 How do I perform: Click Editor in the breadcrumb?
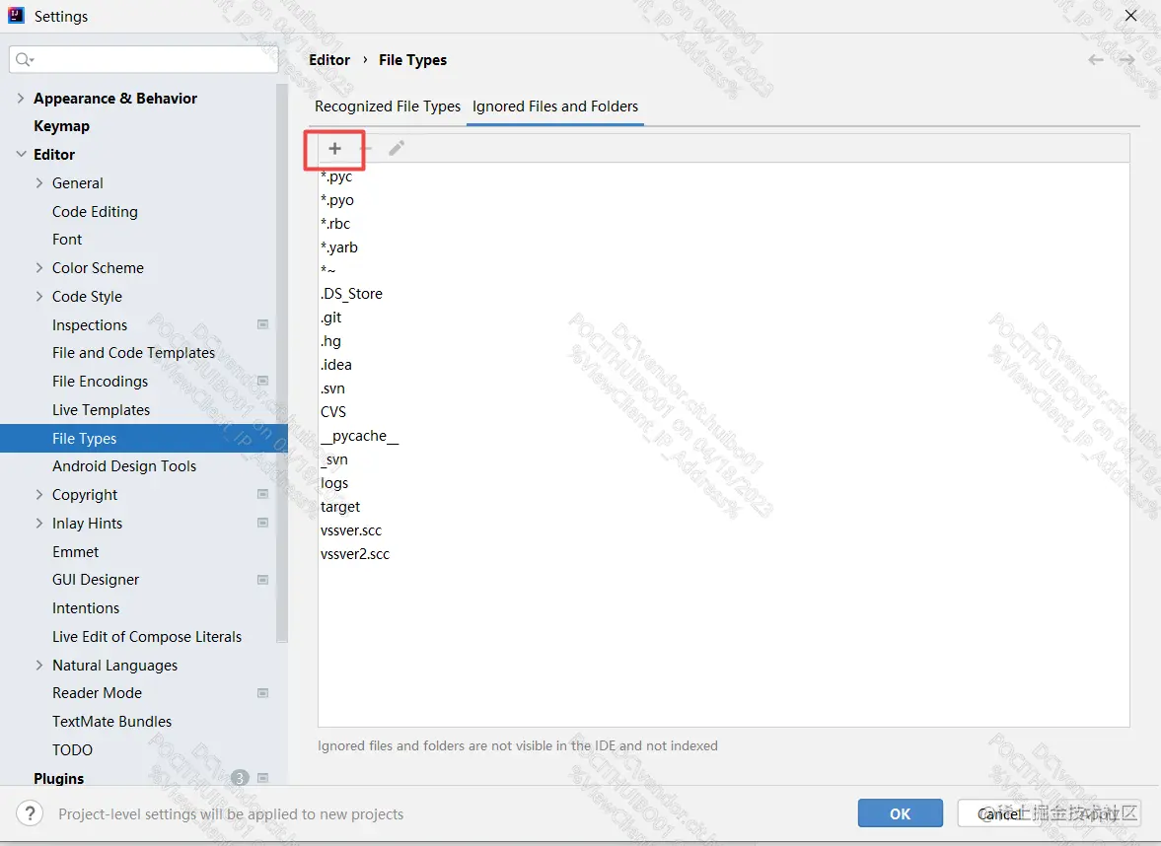(x=329, y=60)
